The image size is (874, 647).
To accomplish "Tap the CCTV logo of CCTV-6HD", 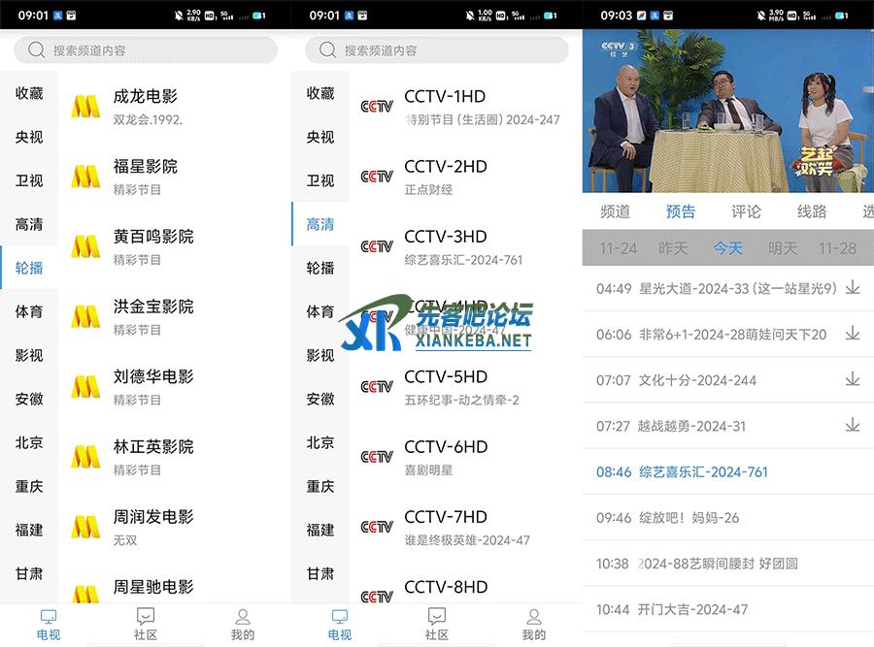I will [x=377, y=457].
